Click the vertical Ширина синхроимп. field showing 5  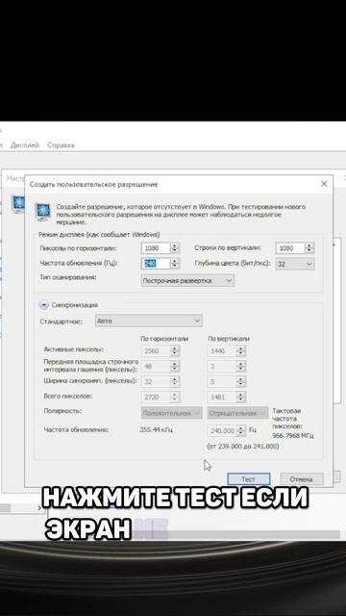point(222,381)
